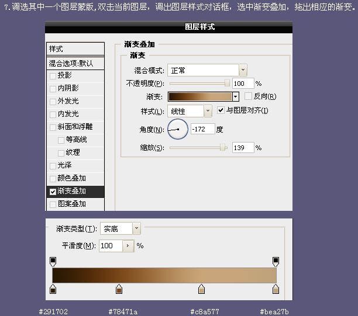The width and height of the screenshot is (358, 316).
Task: Select 混合选项:默认 blending options
Action: [75, 63]
